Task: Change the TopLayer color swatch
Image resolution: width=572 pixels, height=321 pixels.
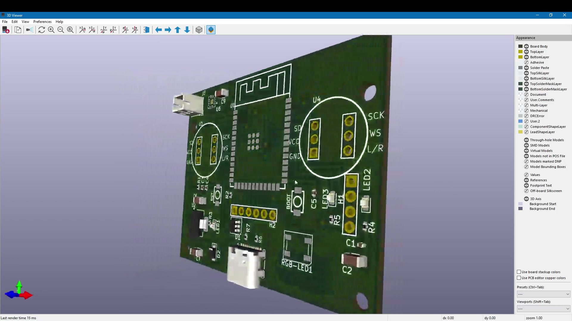Action: (x=520, y=51)
